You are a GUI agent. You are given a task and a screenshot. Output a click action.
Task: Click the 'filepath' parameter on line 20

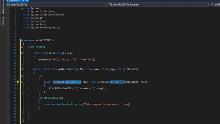tap(132, 69)
